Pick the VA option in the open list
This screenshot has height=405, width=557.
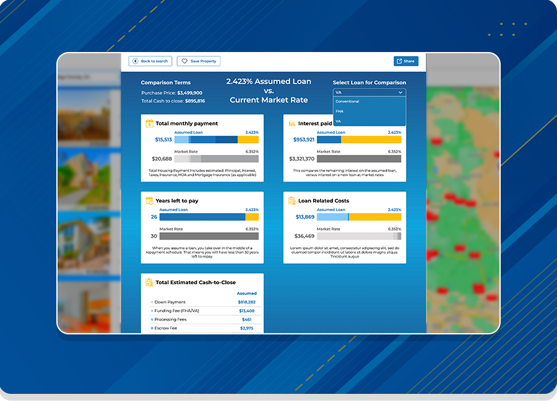click(x=339, y=121)
